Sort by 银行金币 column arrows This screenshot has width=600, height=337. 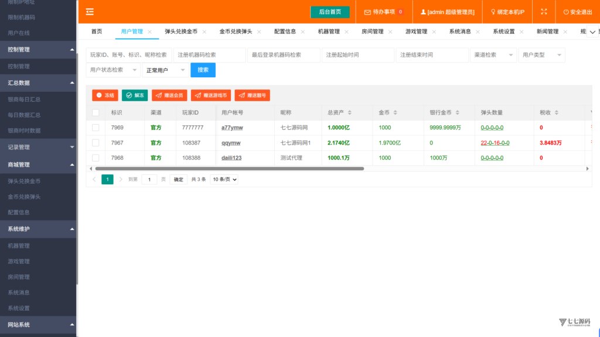tap(457, 113)
